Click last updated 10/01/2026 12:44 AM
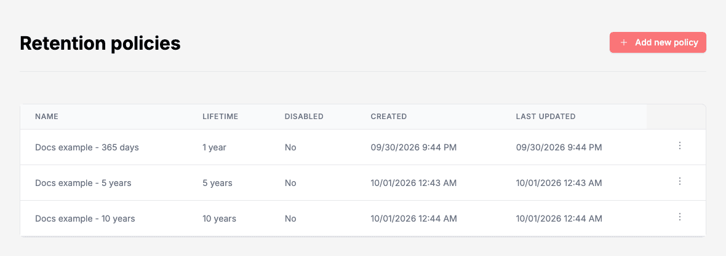Screen dimensions: 726x256 (x=559, y=219)
